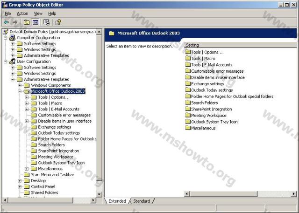Toggle the Show/Hide Console Tree icon
This screenshot has width=299, height=213.
tap(36, 22)
